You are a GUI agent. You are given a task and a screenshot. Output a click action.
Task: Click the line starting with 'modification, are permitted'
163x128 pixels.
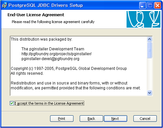(x=75, y=88)
